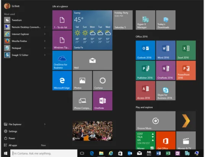Expand File Explorer jump list arrow
The image size is (205, 157).
(45, 124)
